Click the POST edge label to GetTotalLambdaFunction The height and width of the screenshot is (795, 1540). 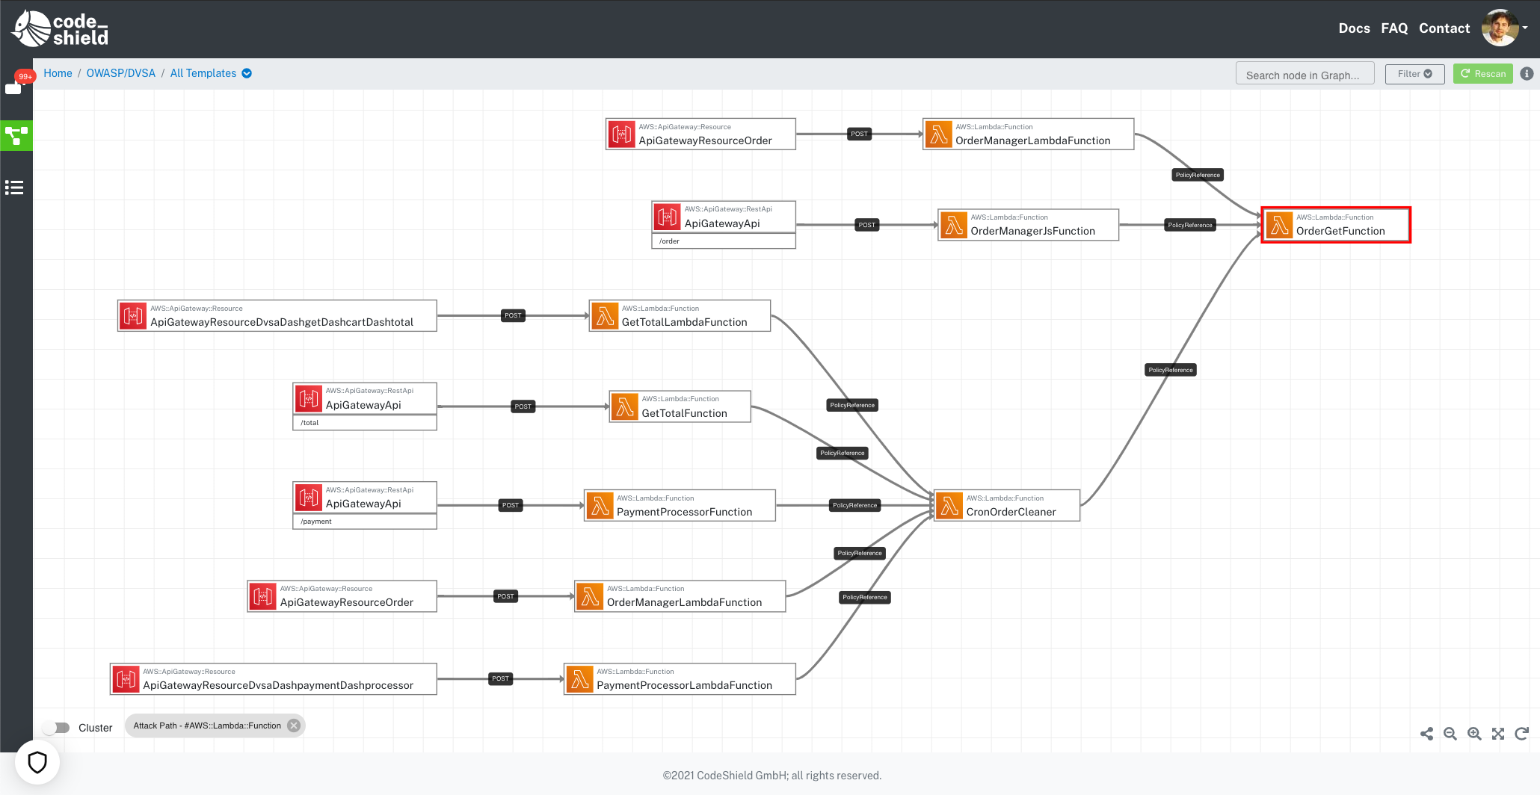coord(513,315)
